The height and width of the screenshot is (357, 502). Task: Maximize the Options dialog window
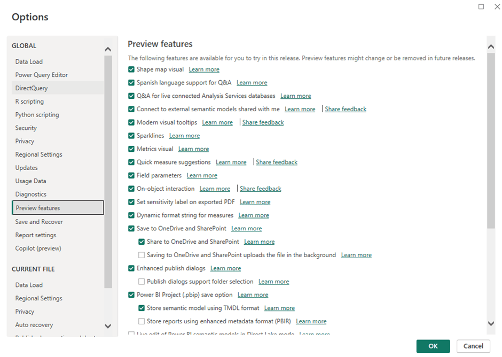click(481, 7)
